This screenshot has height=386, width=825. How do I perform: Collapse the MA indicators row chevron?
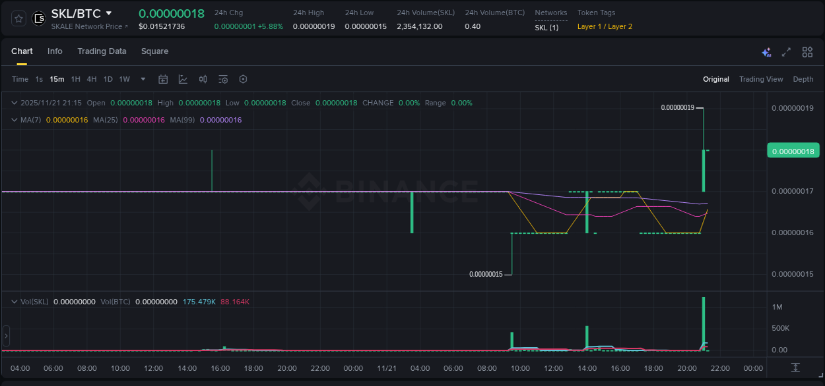click(13, 120)
